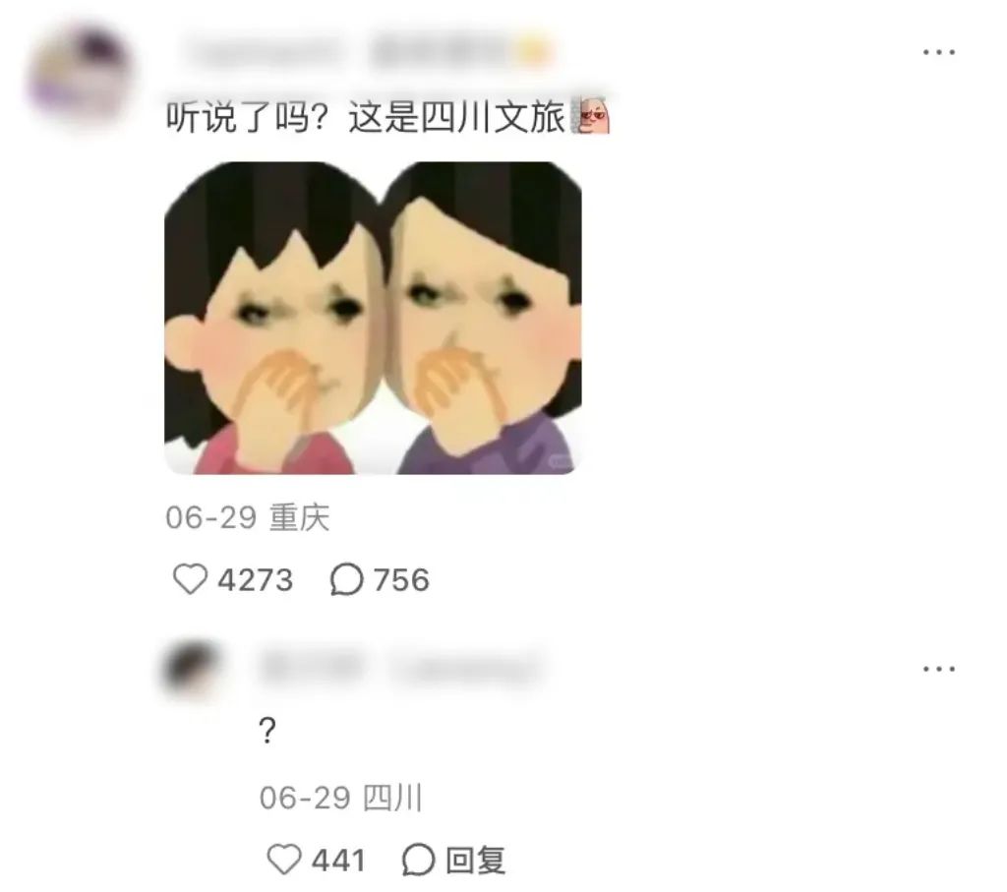1007x892 pixels.
Task: View the whispering girls meme image
Action: click(373, 318)
